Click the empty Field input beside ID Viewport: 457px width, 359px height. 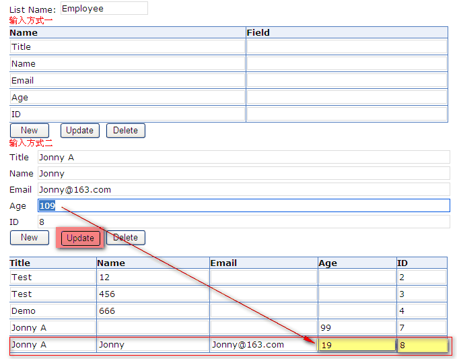[347, 115]
